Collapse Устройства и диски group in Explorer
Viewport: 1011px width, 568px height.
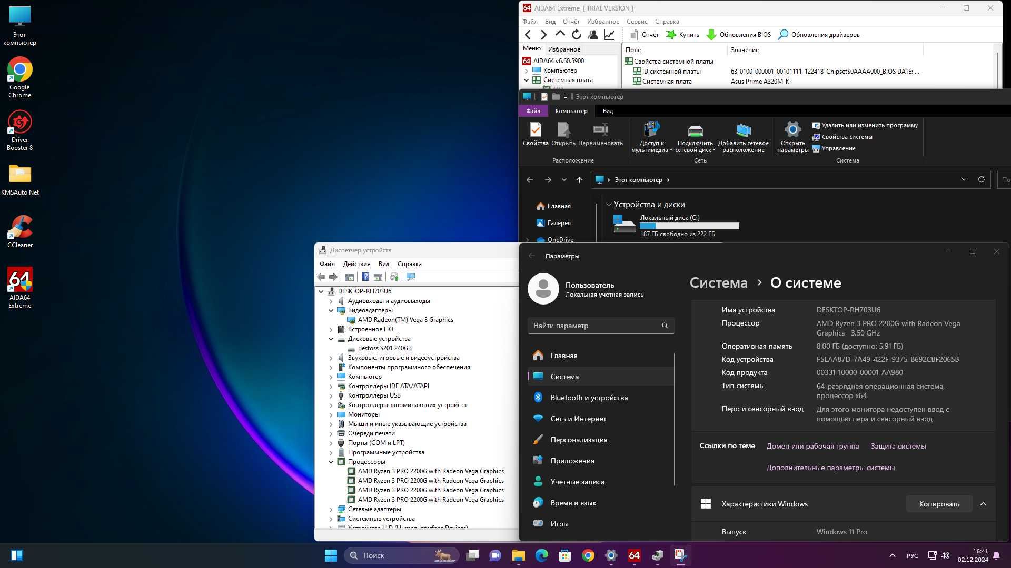coord(609,205)
